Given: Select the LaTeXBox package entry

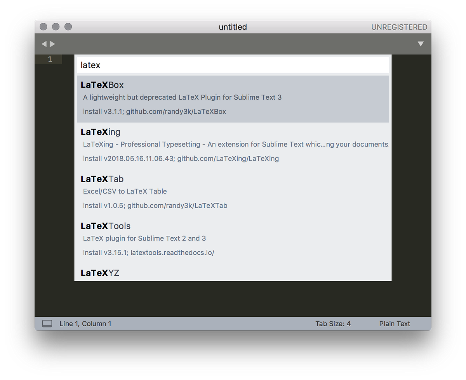Looking at the screenshot, I should tap(233, 99).
